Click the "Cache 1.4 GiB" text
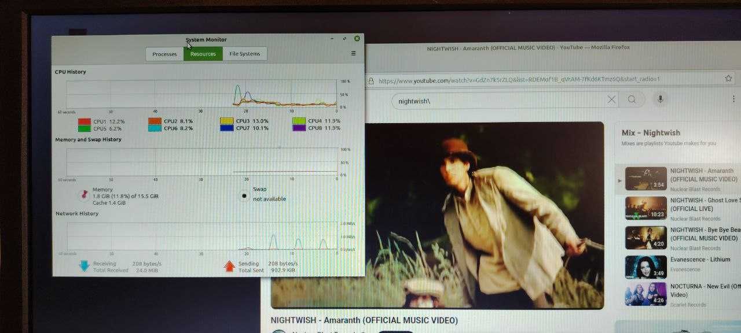 (109, 203)
